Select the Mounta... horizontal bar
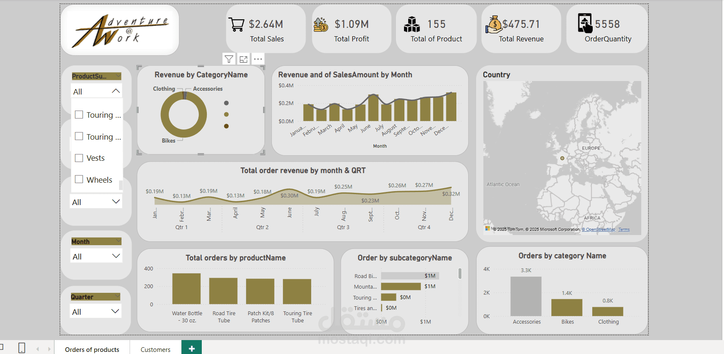This screenshot has width=724, height=354. coord(401,286)
